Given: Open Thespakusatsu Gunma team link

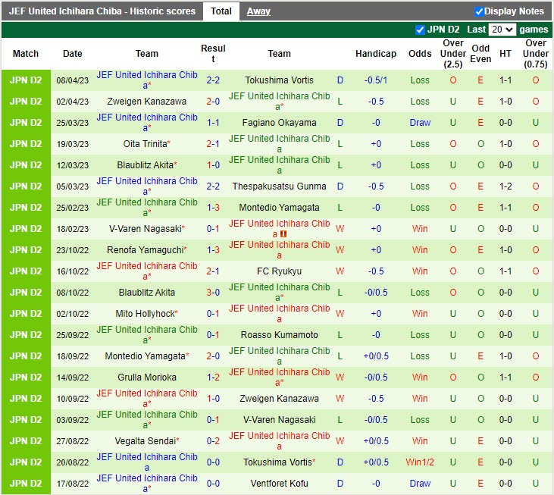Looking at the screenshot, I should pos(279,186).
